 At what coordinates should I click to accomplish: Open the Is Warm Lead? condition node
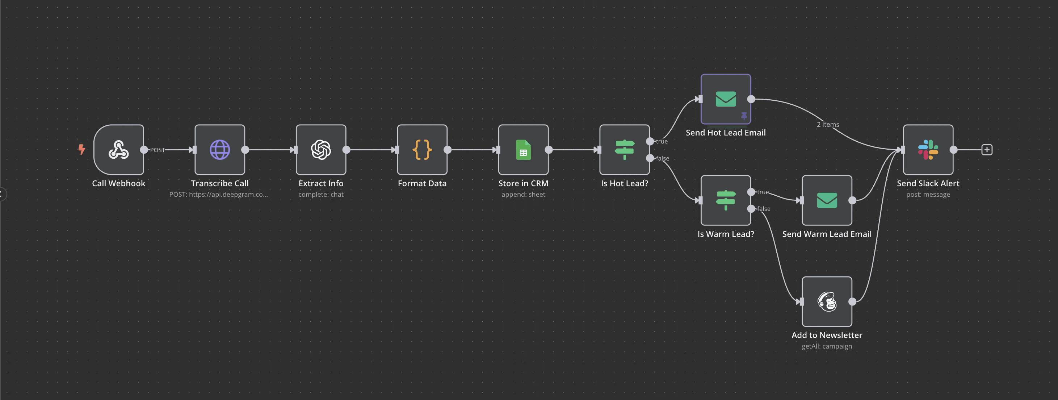(x=726, y=200)
